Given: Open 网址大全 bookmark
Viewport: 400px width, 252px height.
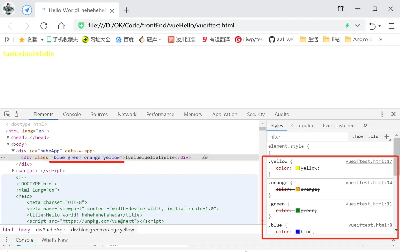Looking at the screenshot, I should (x=96, y=40).
